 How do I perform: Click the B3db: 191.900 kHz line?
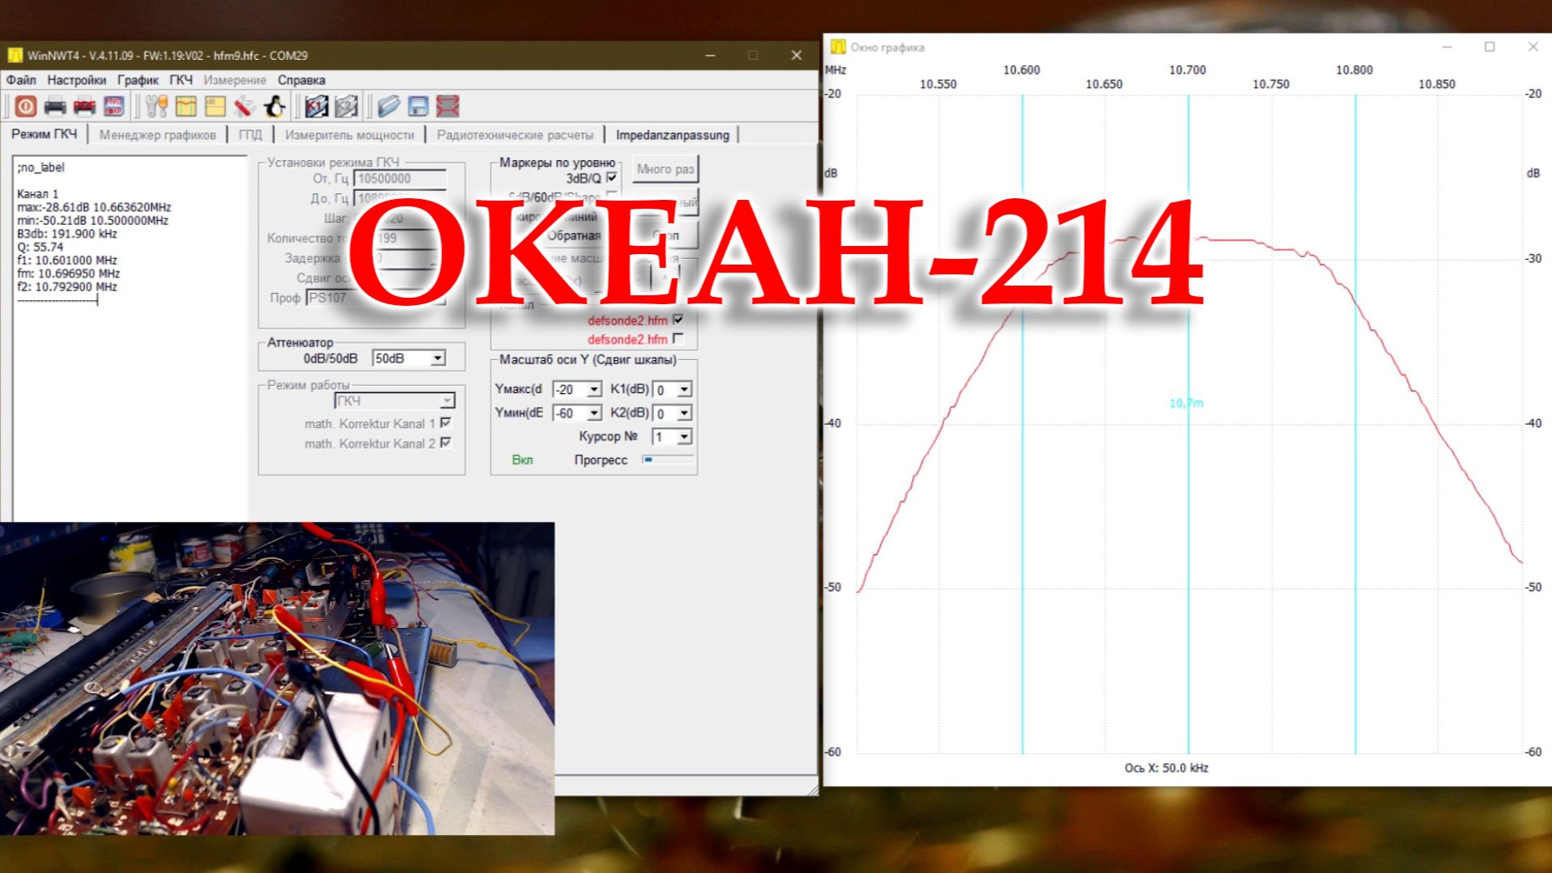click(x=67, y=234)
